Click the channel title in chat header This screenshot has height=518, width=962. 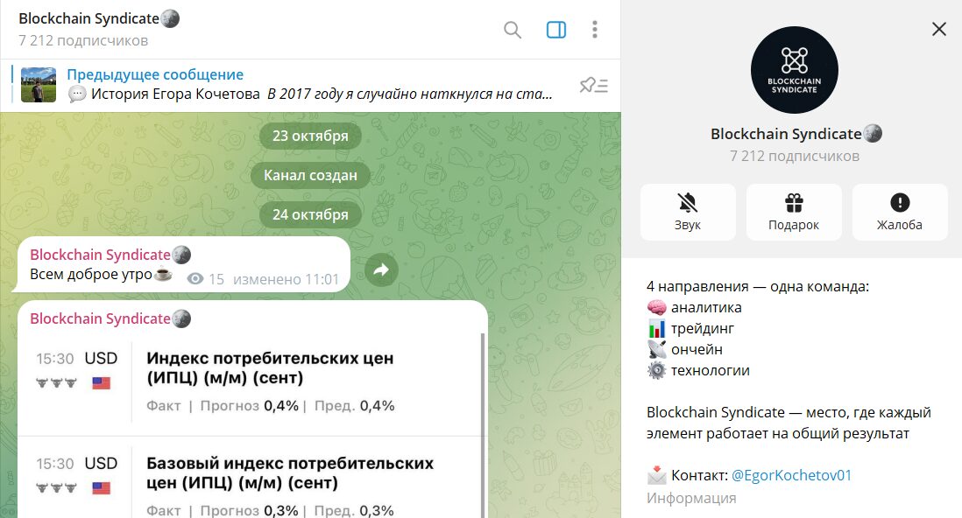[x=88, y=19]
